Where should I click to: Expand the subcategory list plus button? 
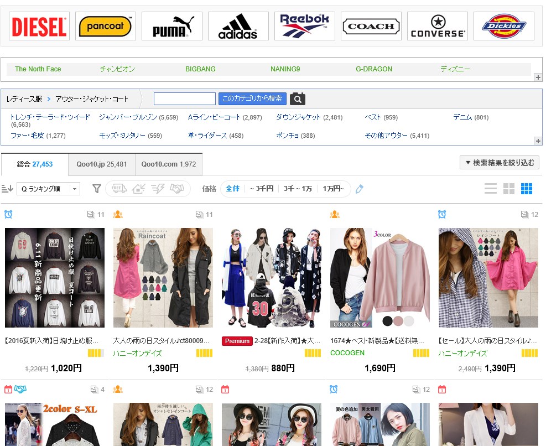[x=538, y=141]
